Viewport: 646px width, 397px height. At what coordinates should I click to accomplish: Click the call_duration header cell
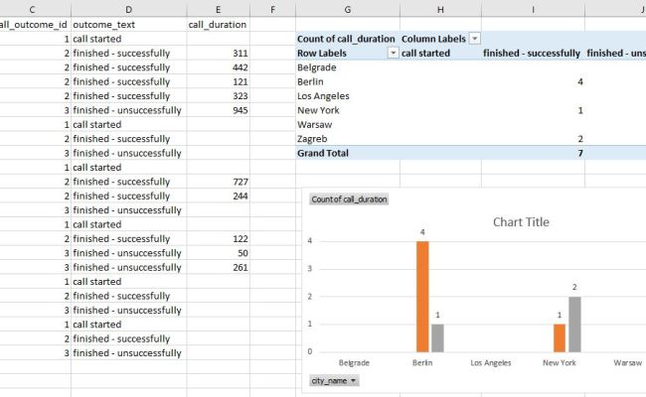pyautogui.click(x=218, y=24)
